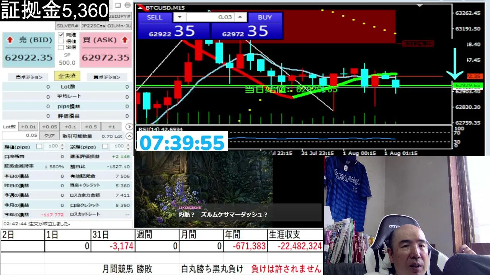Click the 62922 sell price box on the chart
Screen dimensions: 490x275
click(174, 31)
